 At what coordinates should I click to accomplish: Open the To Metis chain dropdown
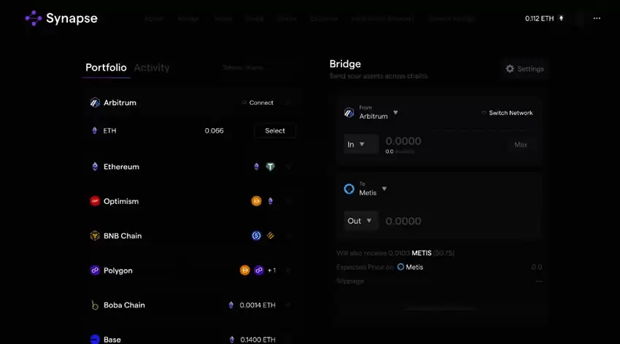pos(384,189)
